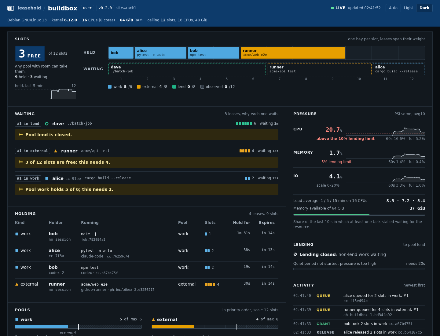Click the memory available progress bar
440x336 pixels.
(359, 215)
